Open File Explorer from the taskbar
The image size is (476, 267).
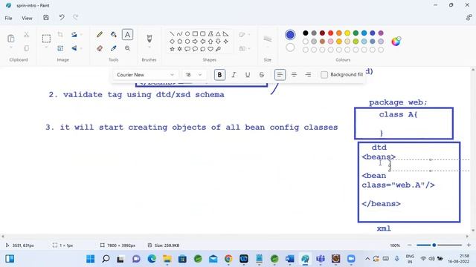tap(167, 259)
